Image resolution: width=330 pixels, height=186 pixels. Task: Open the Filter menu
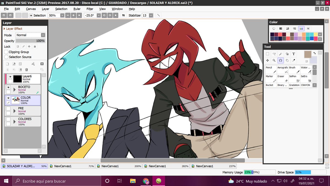point(90,9)
